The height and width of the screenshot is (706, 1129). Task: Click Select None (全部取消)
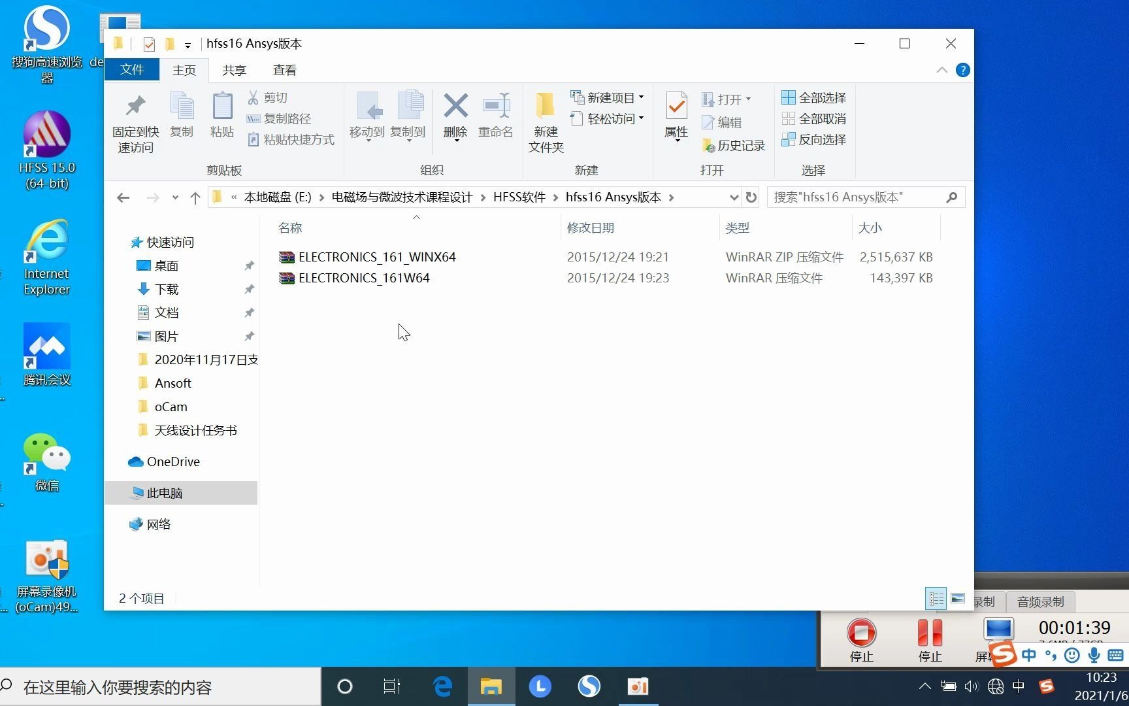tap(814, 118)
